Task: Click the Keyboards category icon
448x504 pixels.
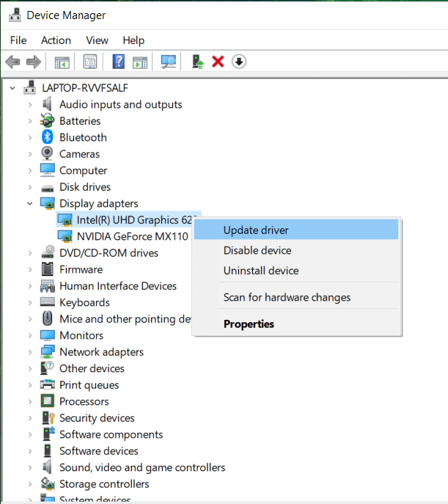Action: 48,302
